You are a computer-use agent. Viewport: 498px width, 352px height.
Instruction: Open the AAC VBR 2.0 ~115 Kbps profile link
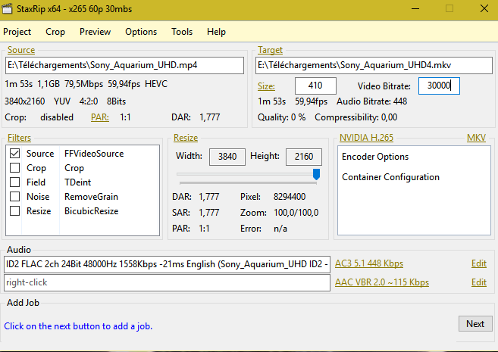pyautogui.click(x=382, y=282)
